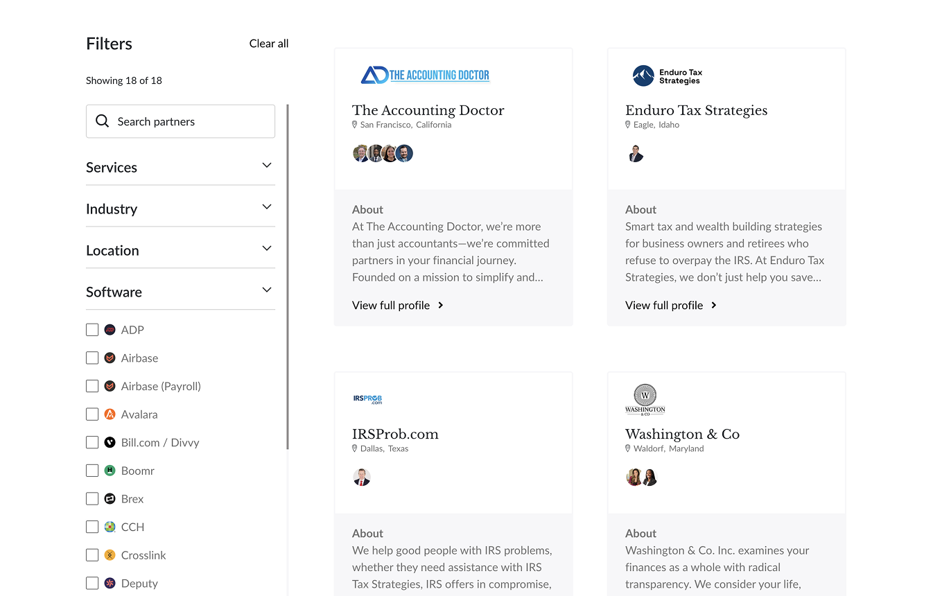Check the ADP software filter
The height and width of the screenshot is (596, 933).
[92, 330]
